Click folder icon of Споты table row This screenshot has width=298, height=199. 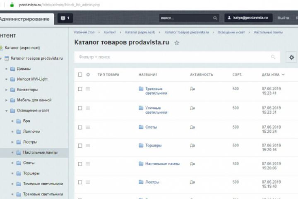point(141,127)
